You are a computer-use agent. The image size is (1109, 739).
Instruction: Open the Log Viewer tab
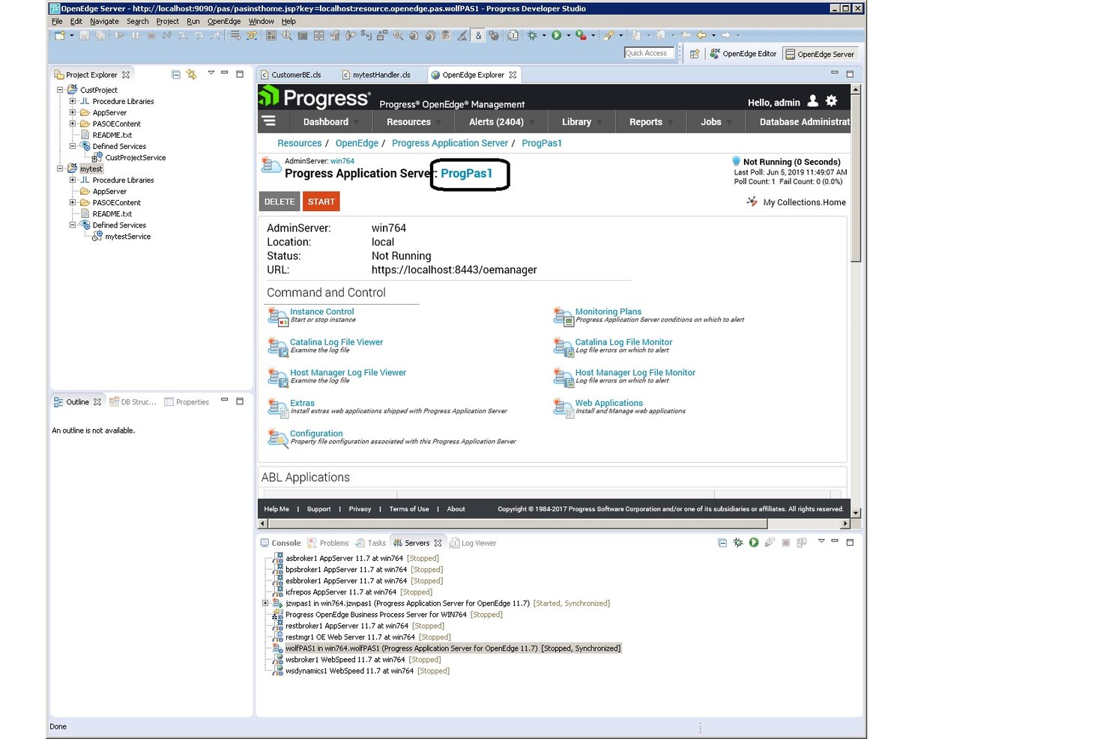[473, 543]
